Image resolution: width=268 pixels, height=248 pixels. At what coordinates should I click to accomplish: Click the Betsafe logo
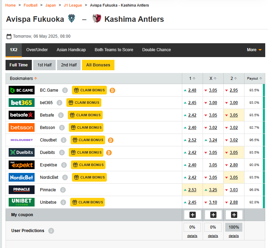click(x=21, y=115)
